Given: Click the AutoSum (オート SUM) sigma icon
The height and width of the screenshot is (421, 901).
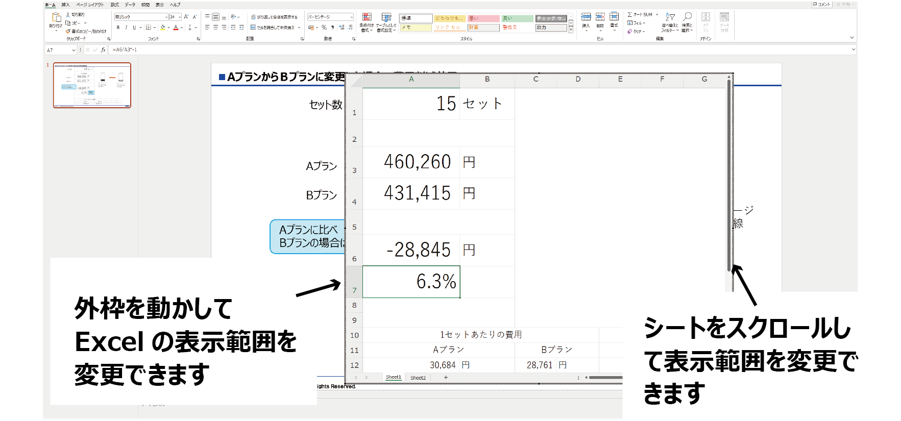Looking at the screenshot, I should coord(630,14).
